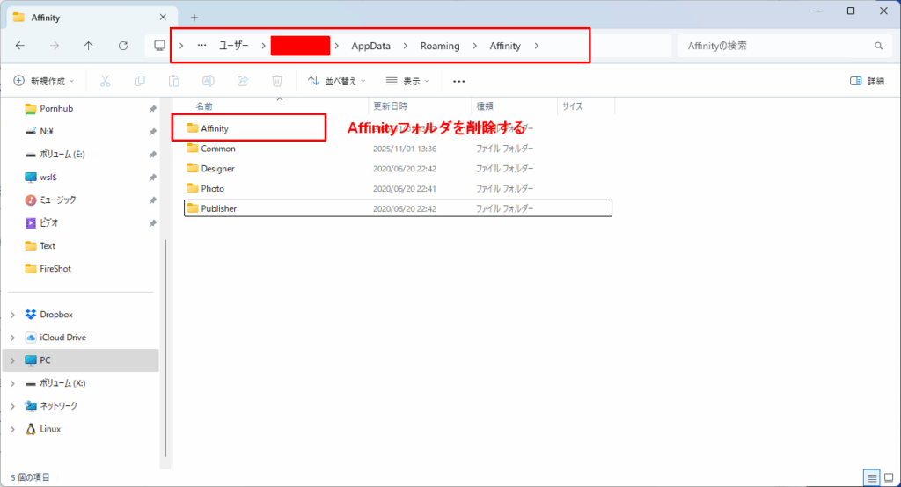Toggle the 詳細 details pane

click(867, 81)
